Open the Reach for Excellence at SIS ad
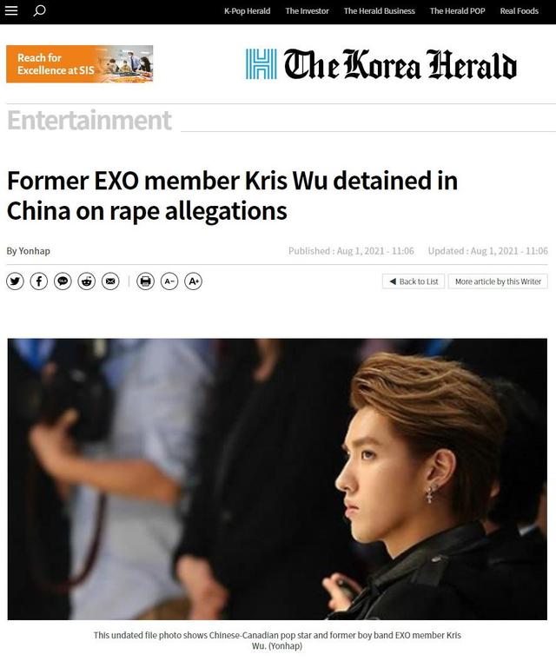 pos(80,64)
